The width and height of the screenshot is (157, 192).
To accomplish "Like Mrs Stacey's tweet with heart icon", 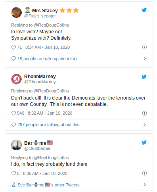I will 13,47.
